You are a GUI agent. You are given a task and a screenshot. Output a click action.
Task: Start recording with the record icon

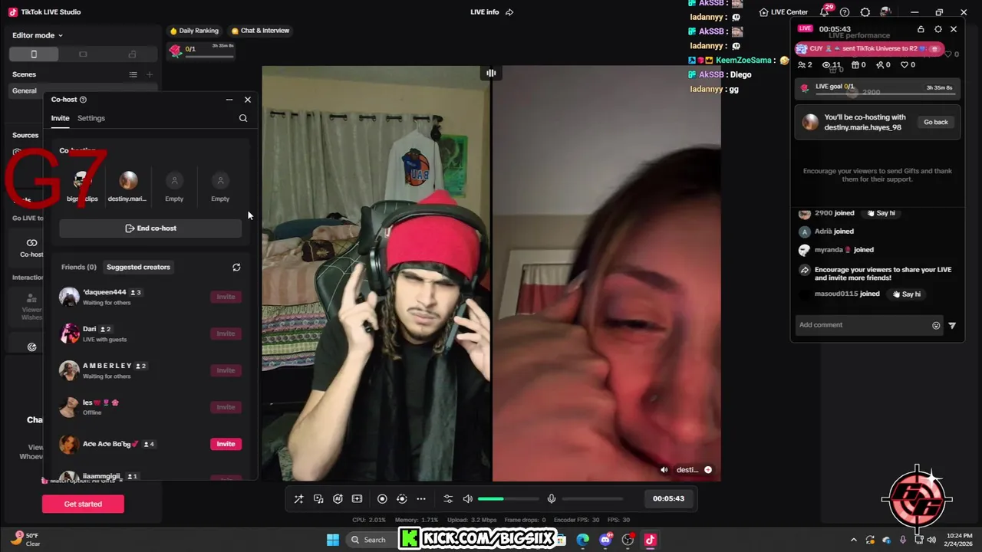[382, 498]
